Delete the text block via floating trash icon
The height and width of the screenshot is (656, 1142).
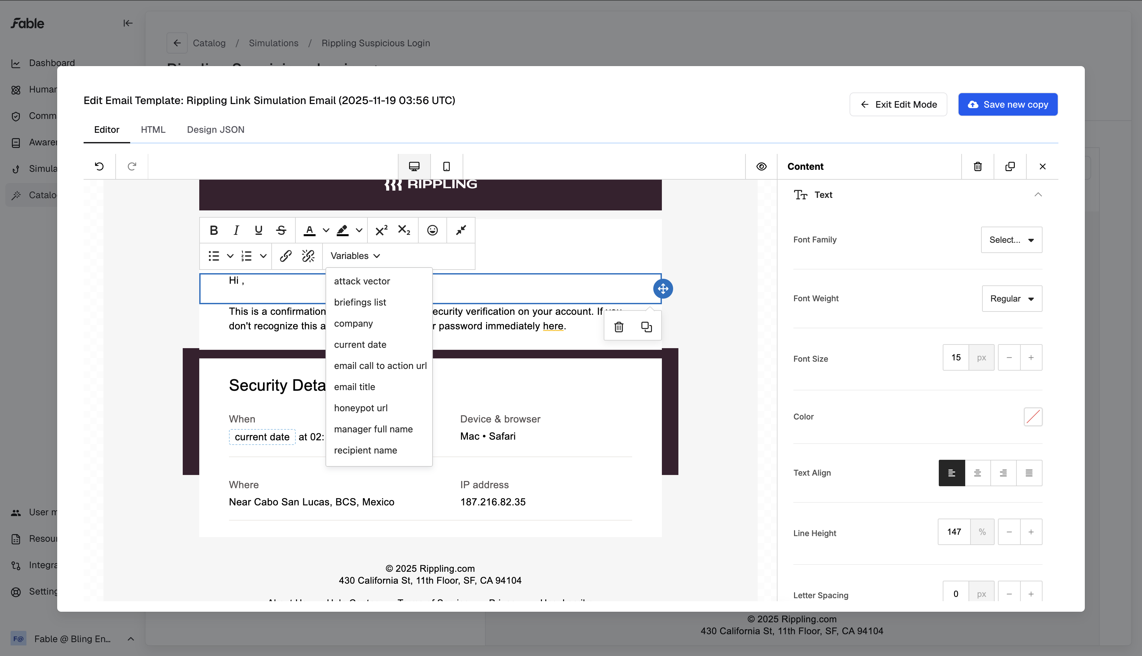[x=619, y=327]
